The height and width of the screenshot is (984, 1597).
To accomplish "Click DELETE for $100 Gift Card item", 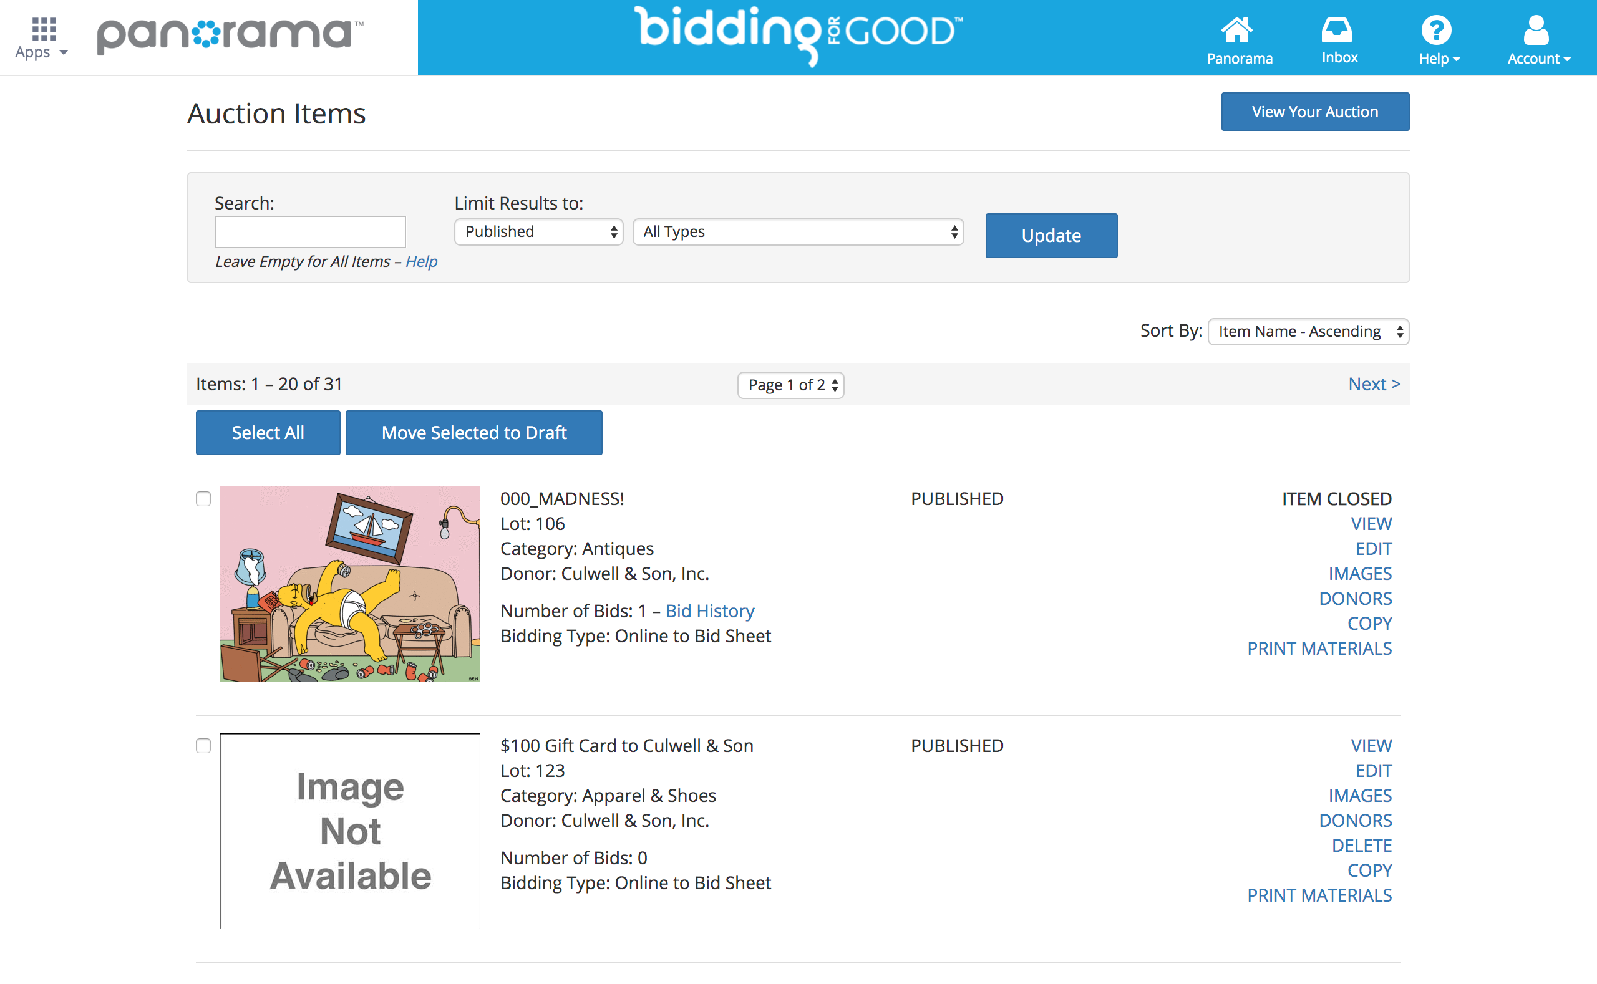I will coord(1361,846).
